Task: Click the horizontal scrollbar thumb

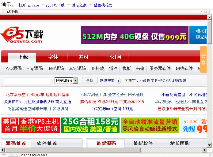Action: coord(73,150)
